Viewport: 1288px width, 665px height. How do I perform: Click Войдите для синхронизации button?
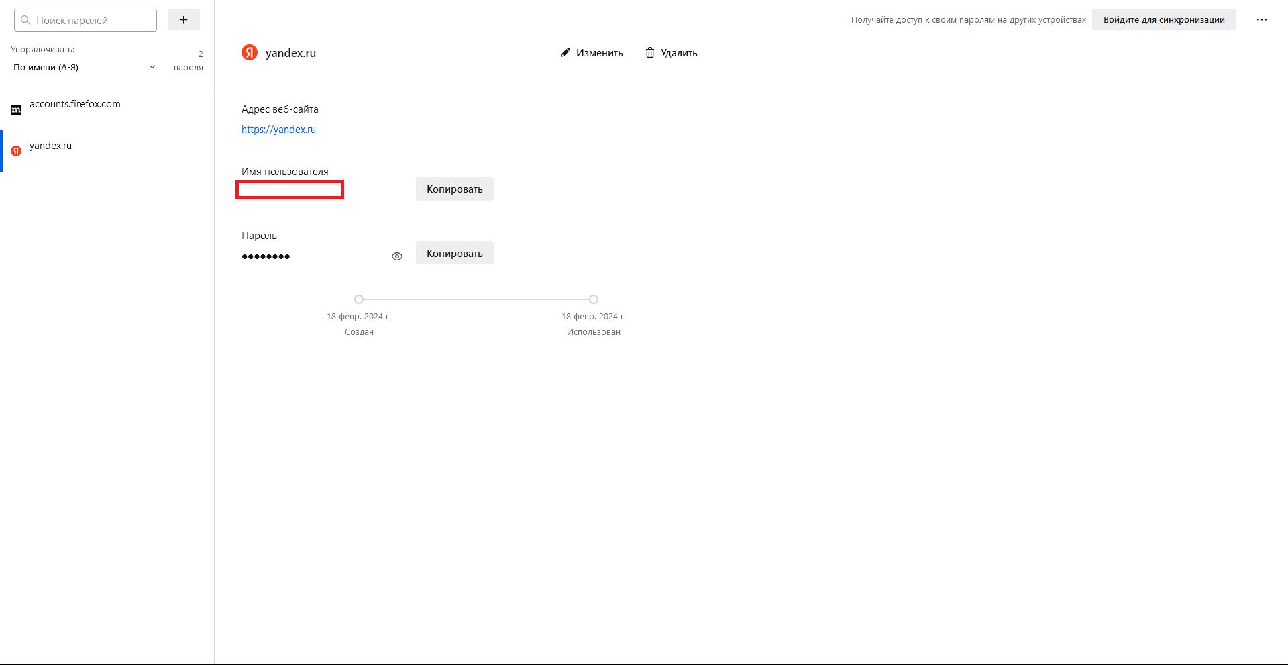click(1163, 20)
